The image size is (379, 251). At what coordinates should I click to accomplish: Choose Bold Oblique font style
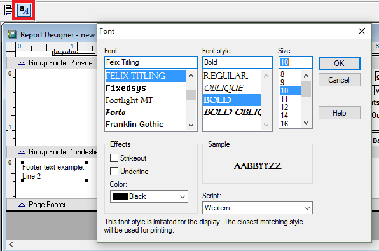click(232, 112)
